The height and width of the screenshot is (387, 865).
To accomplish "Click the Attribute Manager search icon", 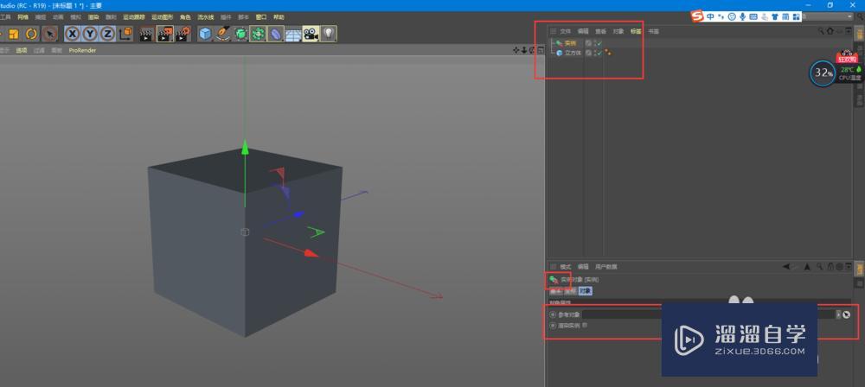I will [820, 267].
